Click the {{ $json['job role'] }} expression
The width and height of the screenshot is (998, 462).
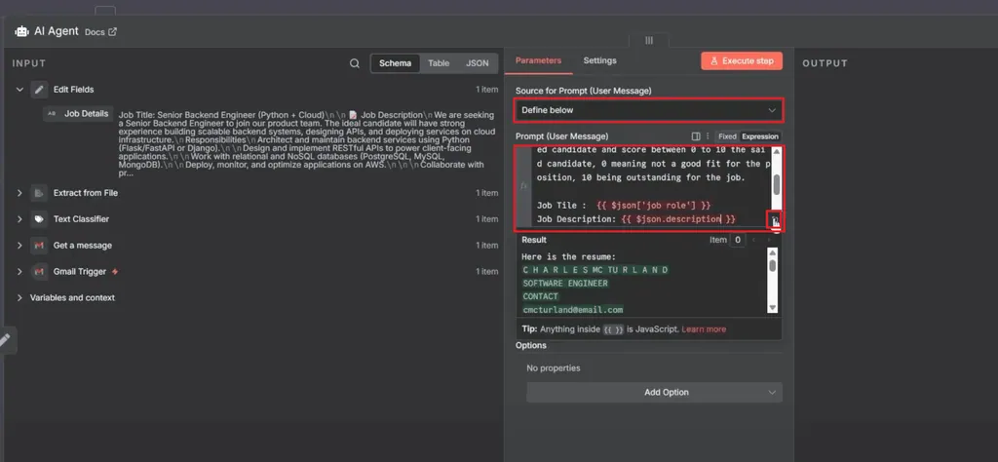653,206
